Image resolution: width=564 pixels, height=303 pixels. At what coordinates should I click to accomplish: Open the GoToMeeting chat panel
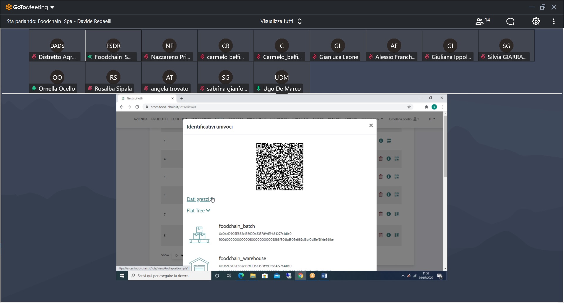click(x=510, y=21)
